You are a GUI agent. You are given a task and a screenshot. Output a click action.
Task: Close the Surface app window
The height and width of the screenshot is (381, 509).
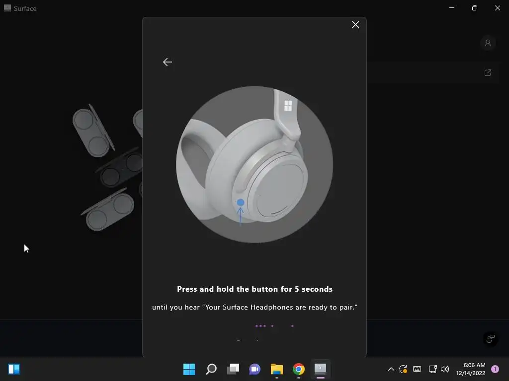coord(497,8)
